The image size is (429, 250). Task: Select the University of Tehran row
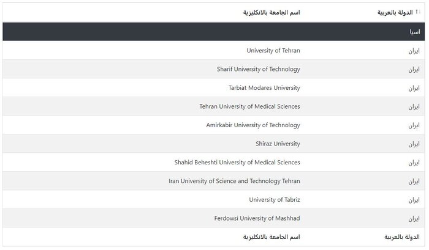click(x=273, y=50)
